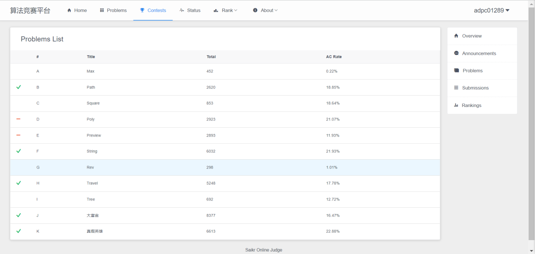The width and height of the screenshot is (535, 254).
Task: Click the red dash icon for problem D
Action: pos(19,119)
